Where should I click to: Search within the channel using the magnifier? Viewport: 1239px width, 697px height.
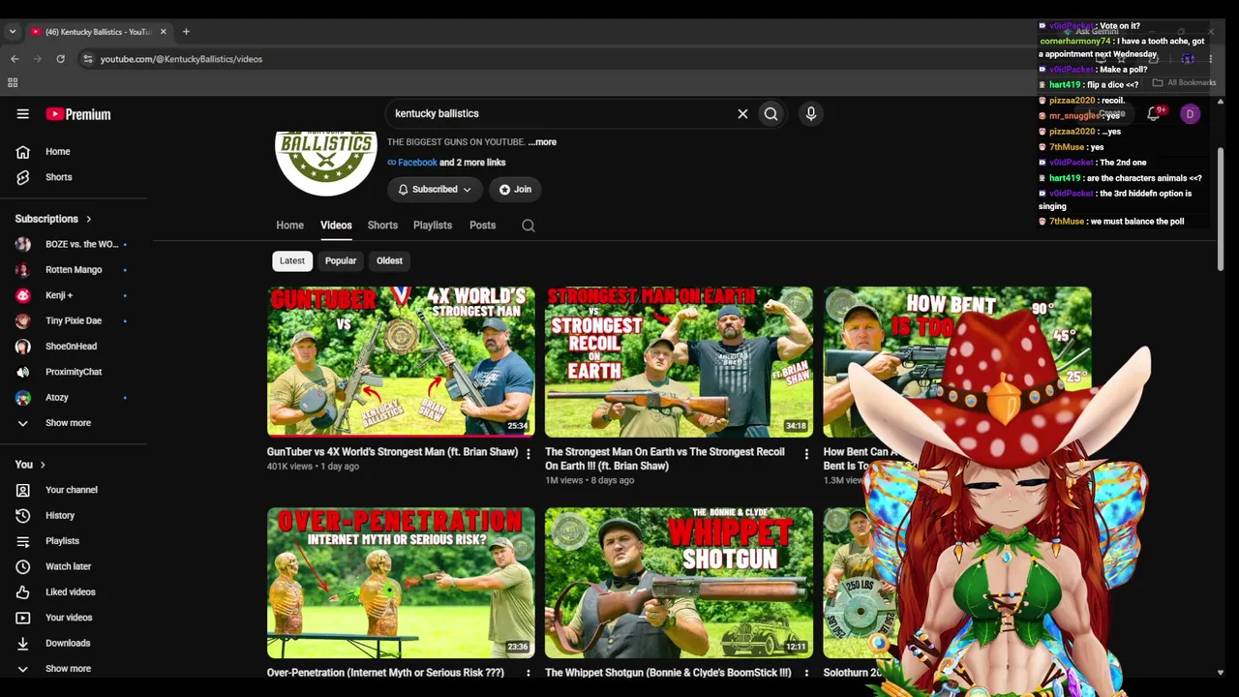529,226
